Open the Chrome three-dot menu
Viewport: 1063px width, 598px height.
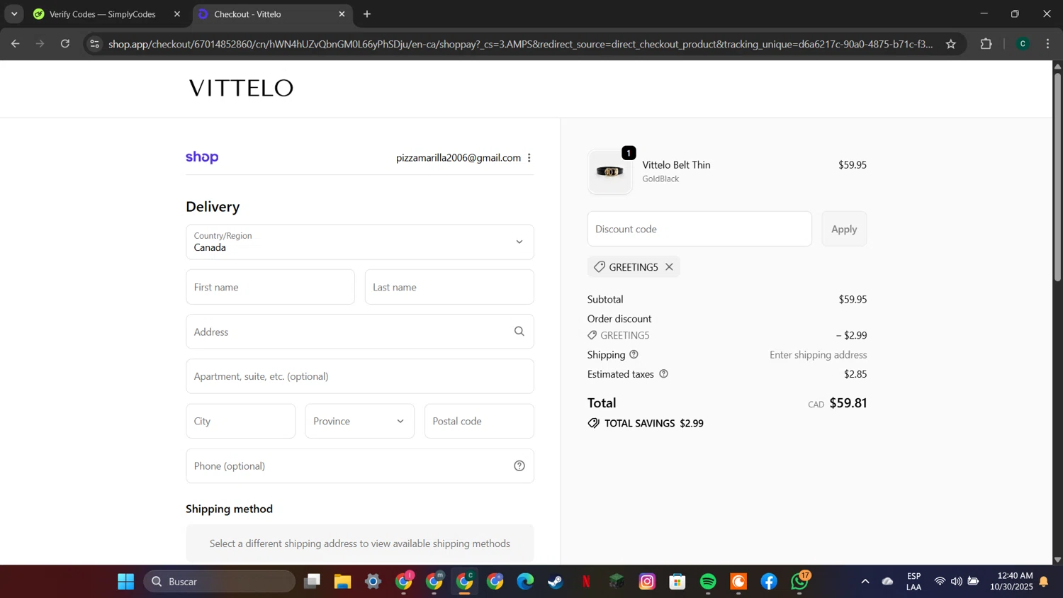[1048, 44]
